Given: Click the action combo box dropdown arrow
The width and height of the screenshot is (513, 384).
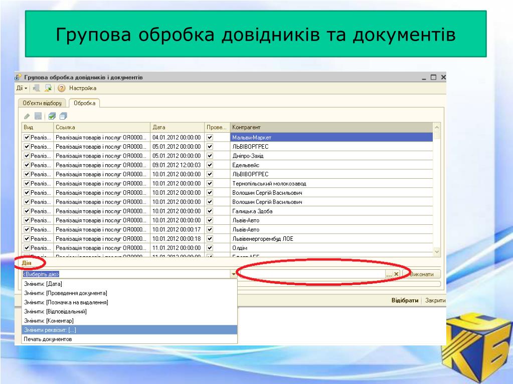Looking at the screenshot, I should click(234, 274).
